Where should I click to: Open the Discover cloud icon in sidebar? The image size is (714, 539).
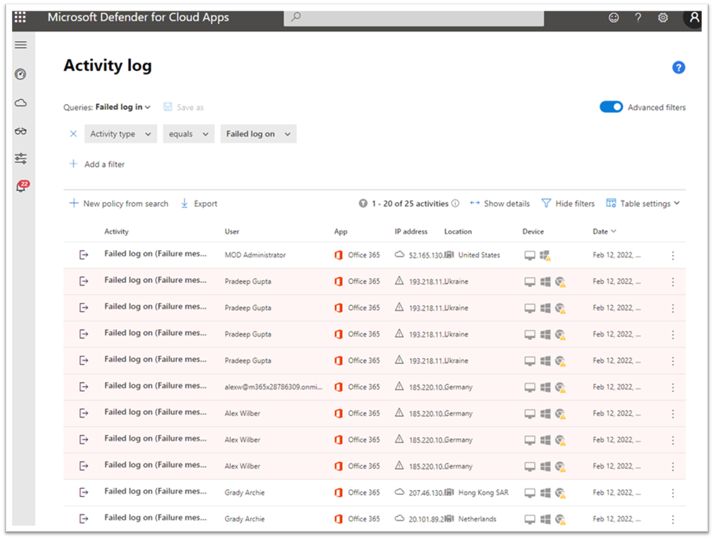tap(20, 103)
